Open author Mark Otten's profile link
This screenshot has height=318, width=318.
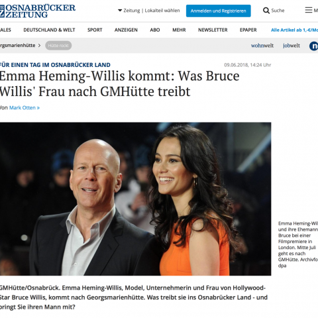coord(25,108)
